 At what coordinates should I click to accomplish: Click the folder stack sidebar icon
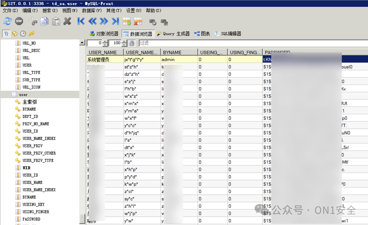pos(15,34)
